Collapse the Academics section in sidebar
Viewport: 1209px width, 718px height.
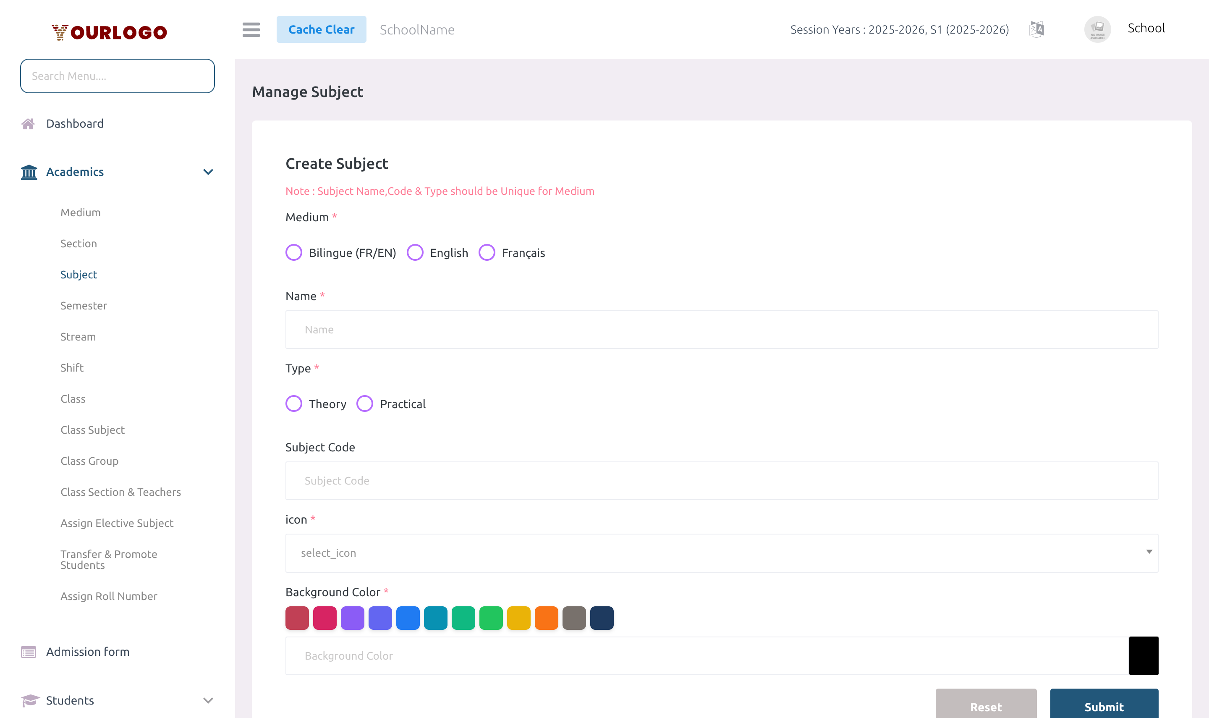point(208,172)
